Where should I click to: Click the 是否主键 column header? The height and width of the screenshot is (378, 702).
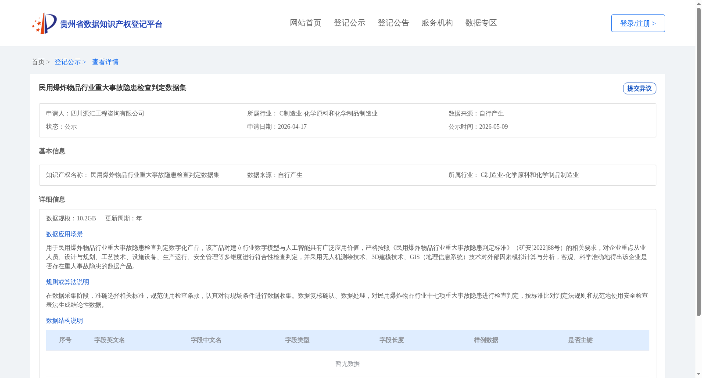(x=580, y=340)
